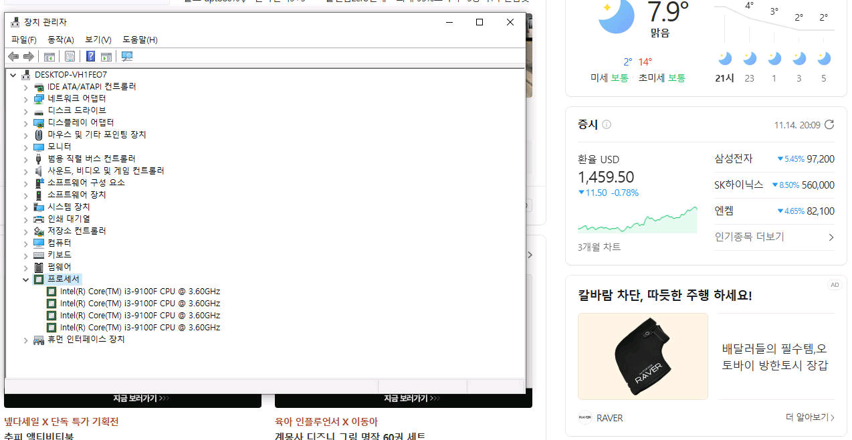The width and height of the screenshot is (852, 440).
Task: Collapse the DESKTOP-VH1FEO7 root node
Action: [x=13, y=74]
